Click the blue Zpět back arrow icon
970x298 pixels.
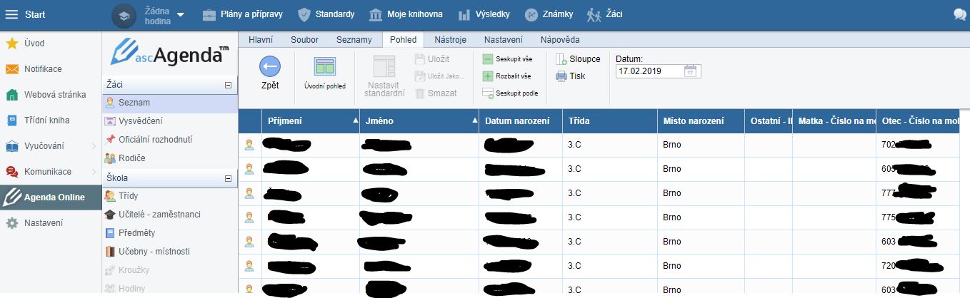point(269,67)
